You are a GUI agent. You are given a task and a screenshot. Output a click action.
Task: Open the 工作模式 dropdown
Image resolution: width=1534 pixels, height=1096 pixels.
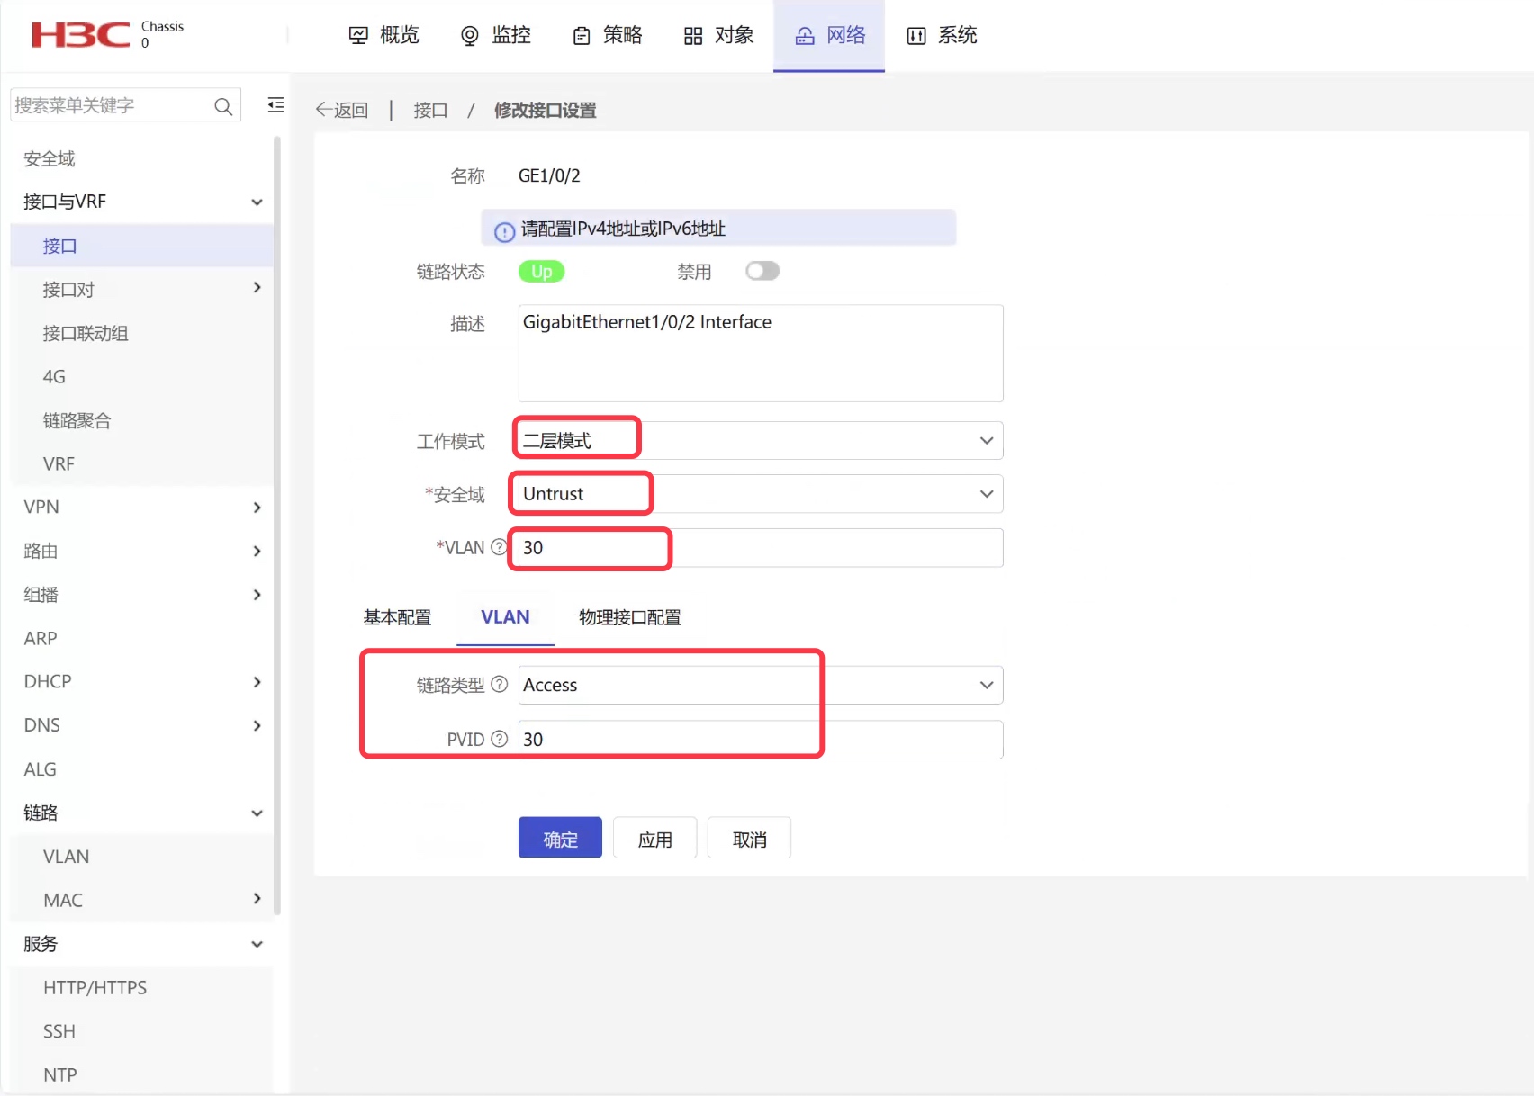coord(761,441)
